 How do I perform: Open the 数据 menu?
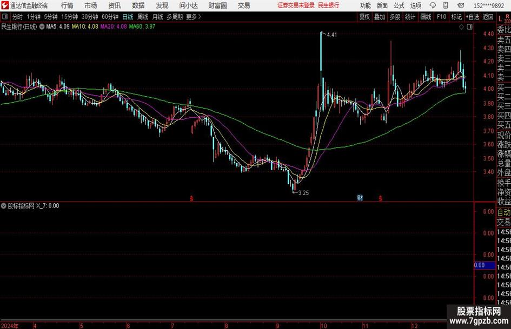point(138,5)
